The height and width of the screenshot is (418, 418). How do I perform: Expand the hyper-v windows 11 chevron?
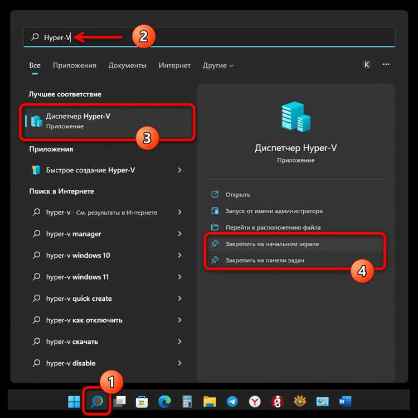click(x=179, y=277)
